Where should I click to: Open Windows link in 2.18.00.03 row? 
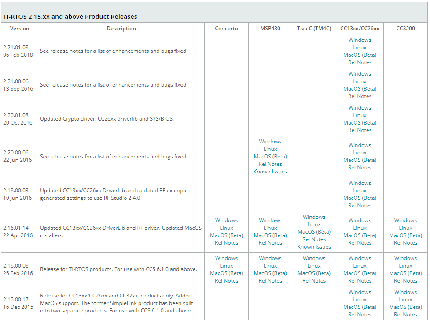click(x=360, y=183)
